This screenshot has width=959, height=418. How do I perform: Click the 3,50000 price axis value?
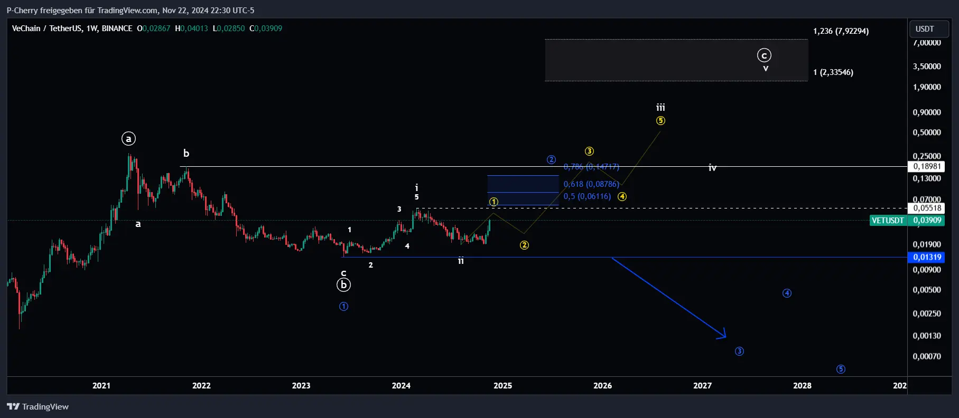pyautogui.click(x=927, y=66)
